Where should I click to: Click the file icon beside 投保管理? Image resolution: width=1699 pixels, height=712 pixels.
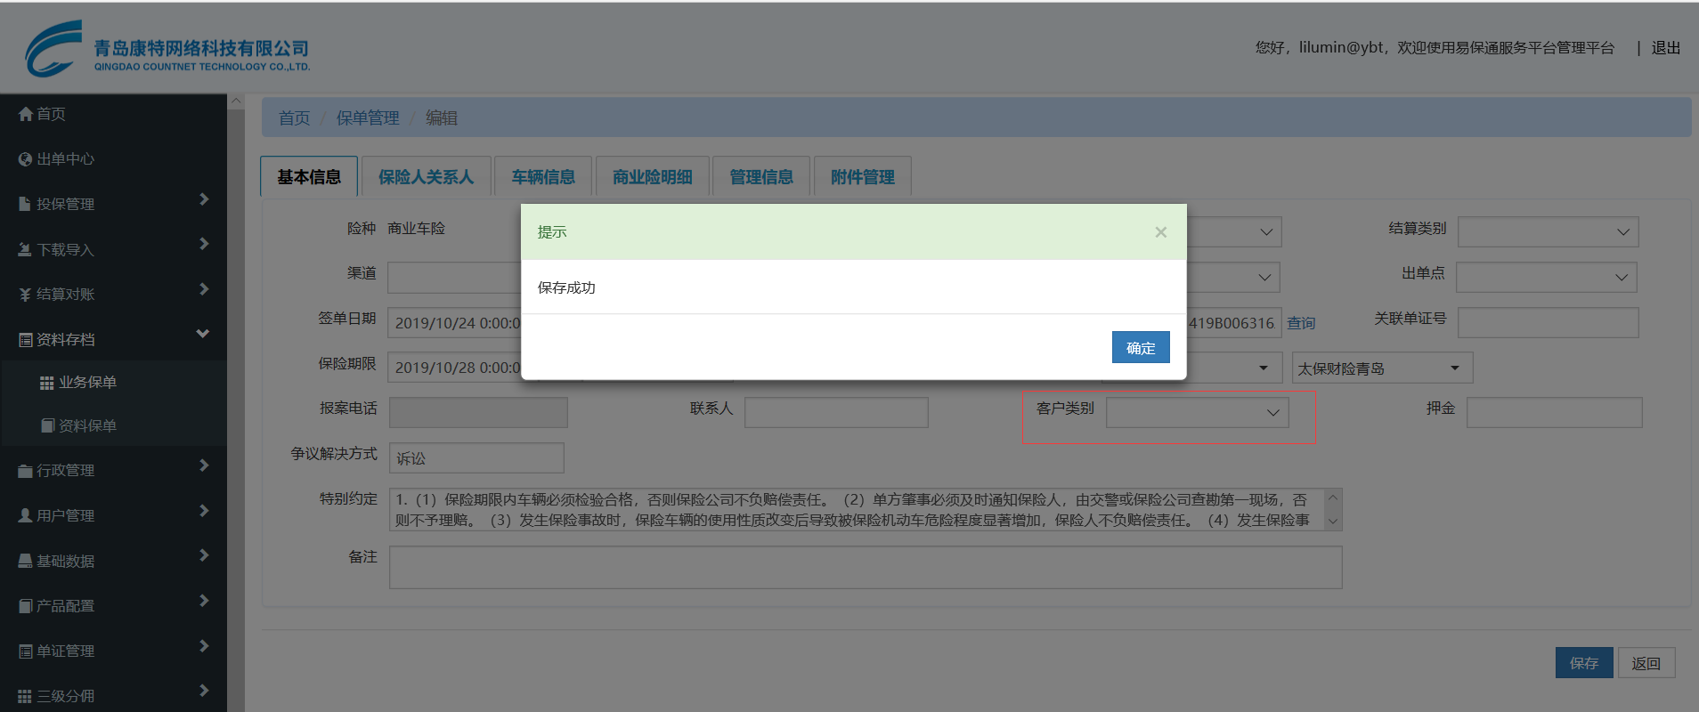pos(26,204)
